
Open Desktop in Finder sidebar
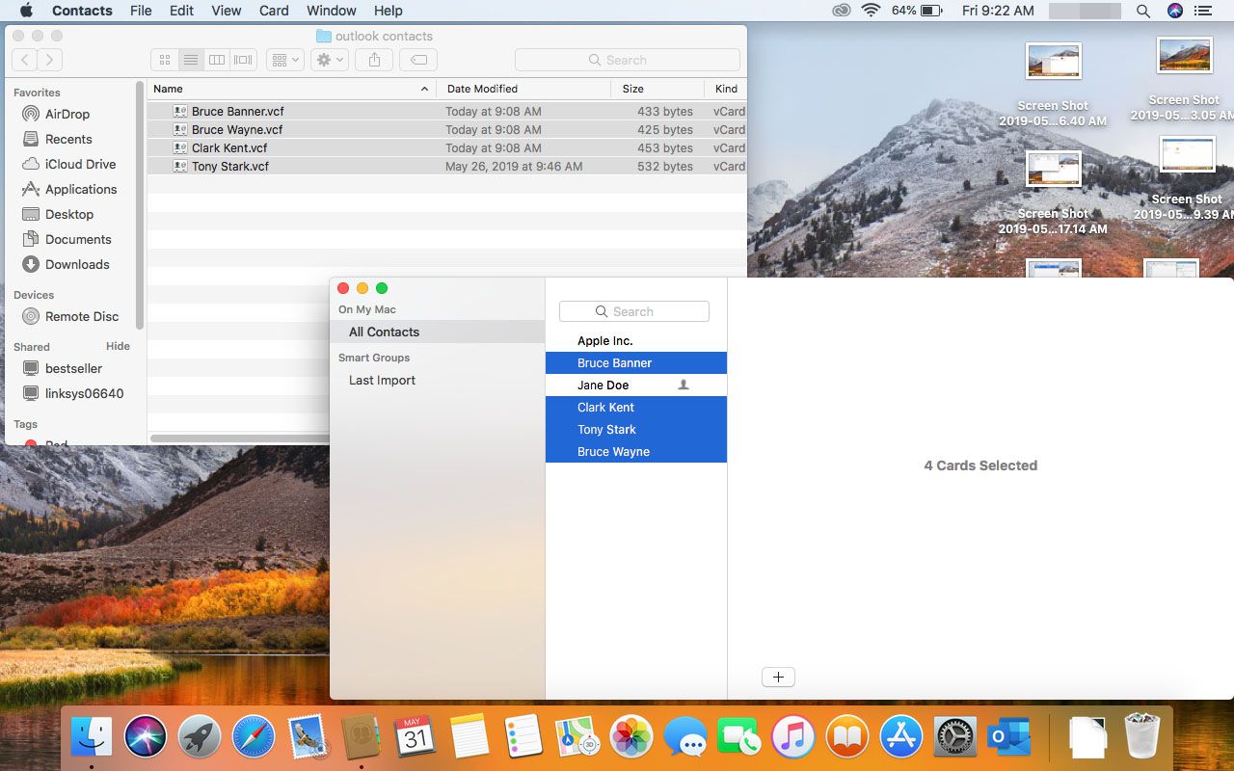pyautogui.click(x=69, y=214)
